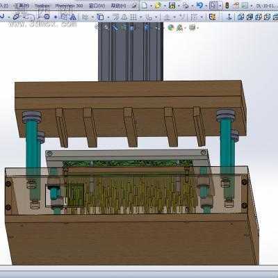This screenshot has width=278, height=278.
Task: Click the Save icon
Action: pos(172,6)
